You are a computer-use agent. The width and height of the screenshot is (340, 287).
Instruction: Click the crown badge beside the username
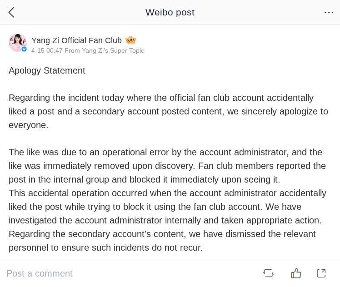(x=130, y=40)
